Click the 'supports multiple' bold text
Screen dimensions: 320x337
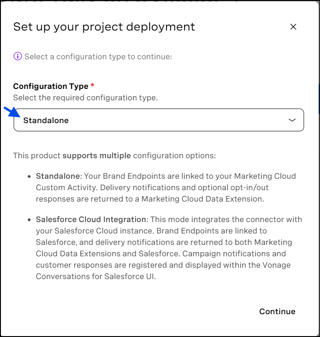pyautogui.click(x=97, y=156)
